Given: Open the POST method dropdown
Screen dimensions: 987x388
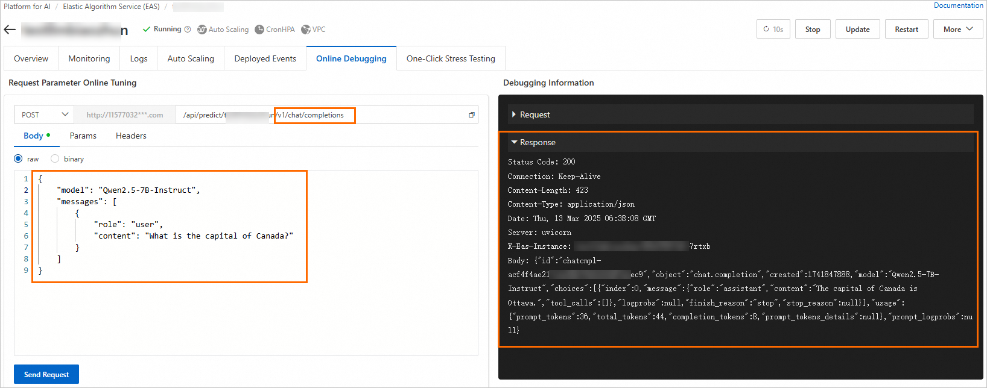Looking at the screenshot, I should 44,115.
